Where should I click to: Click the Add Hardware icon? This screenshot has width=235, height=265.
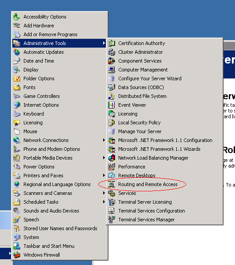pyautogui.click(x=17, y=26)
